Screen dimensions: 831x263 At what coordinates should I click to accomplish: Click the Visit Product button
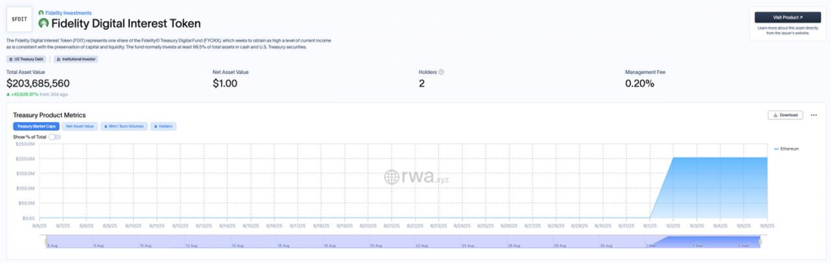(x=787, y=17)
